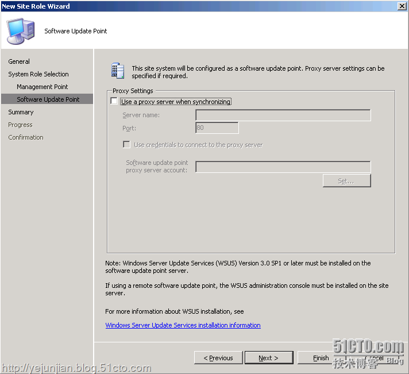The width and height of the screenshot is (409, 374).
Task: Select Software Update Point in sidebar
Action: (x=47, y=99)
